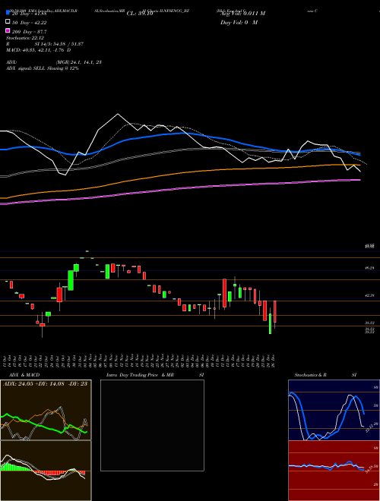The image size is (380, 501).
Task: Click the tall green candlestick at the late-October rally
Action: [x=71, y=280]
